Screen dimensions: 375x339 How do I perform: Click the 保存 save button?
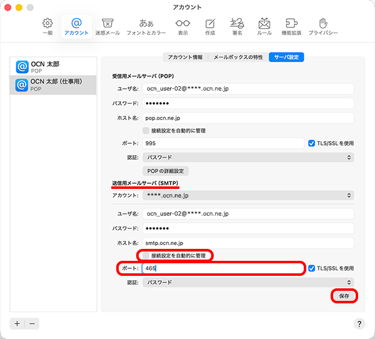coord(344,295)
